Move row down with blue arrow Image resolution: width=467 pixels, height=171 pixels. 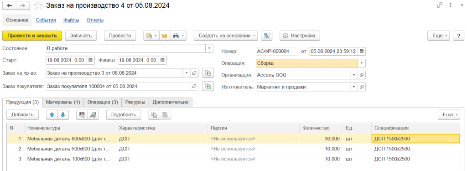pyautogui.click(x=63, y=115)
